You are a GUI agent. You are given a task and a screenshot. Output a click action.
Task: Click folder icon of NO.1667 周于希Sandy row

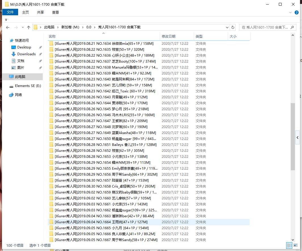tap(51, 240)
